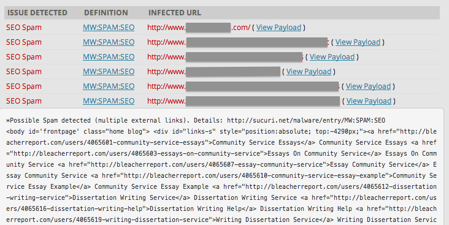The width and height of the screenshot is (449, 225).
Task: Click the second row's redacted infected URL
Action: [x=238, y=42]
